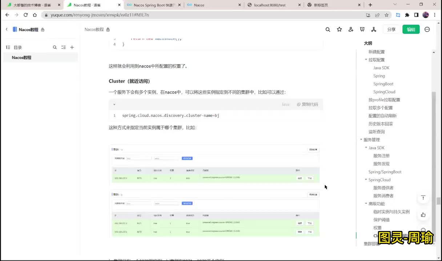Reload the page

pos(25,15)
